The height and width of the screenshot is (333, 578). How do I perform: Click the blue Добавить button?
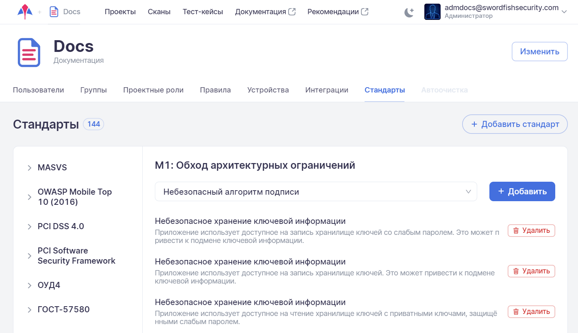coord(522,191)
